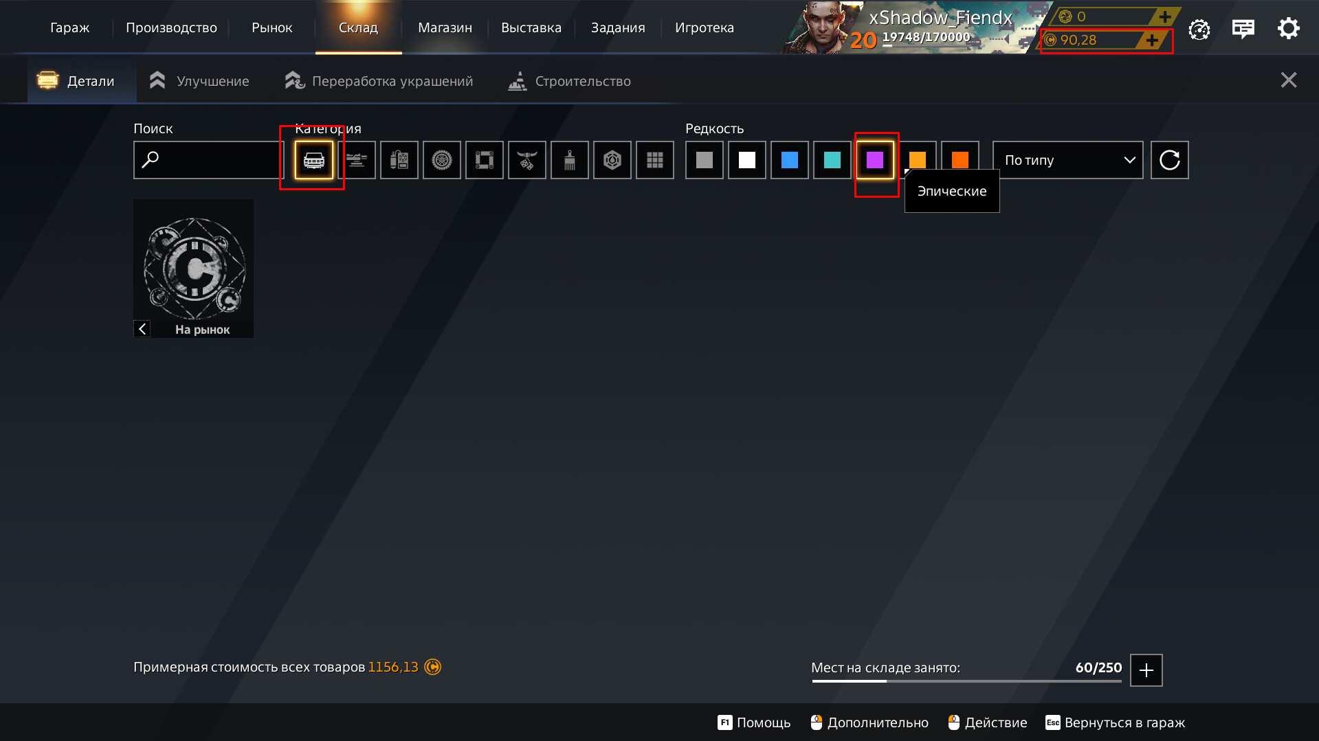Open Производство menu
The height and width of the screenshot is (741, 1319).
[x=171, y=28]
